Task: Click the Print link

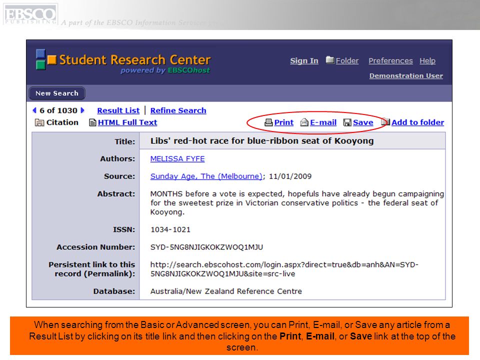Action: coord(284,122)
